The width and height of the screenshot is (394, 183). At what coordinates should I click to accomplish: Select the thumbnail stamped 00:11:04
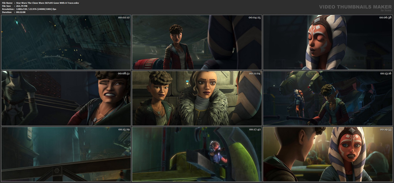[197, 98]
